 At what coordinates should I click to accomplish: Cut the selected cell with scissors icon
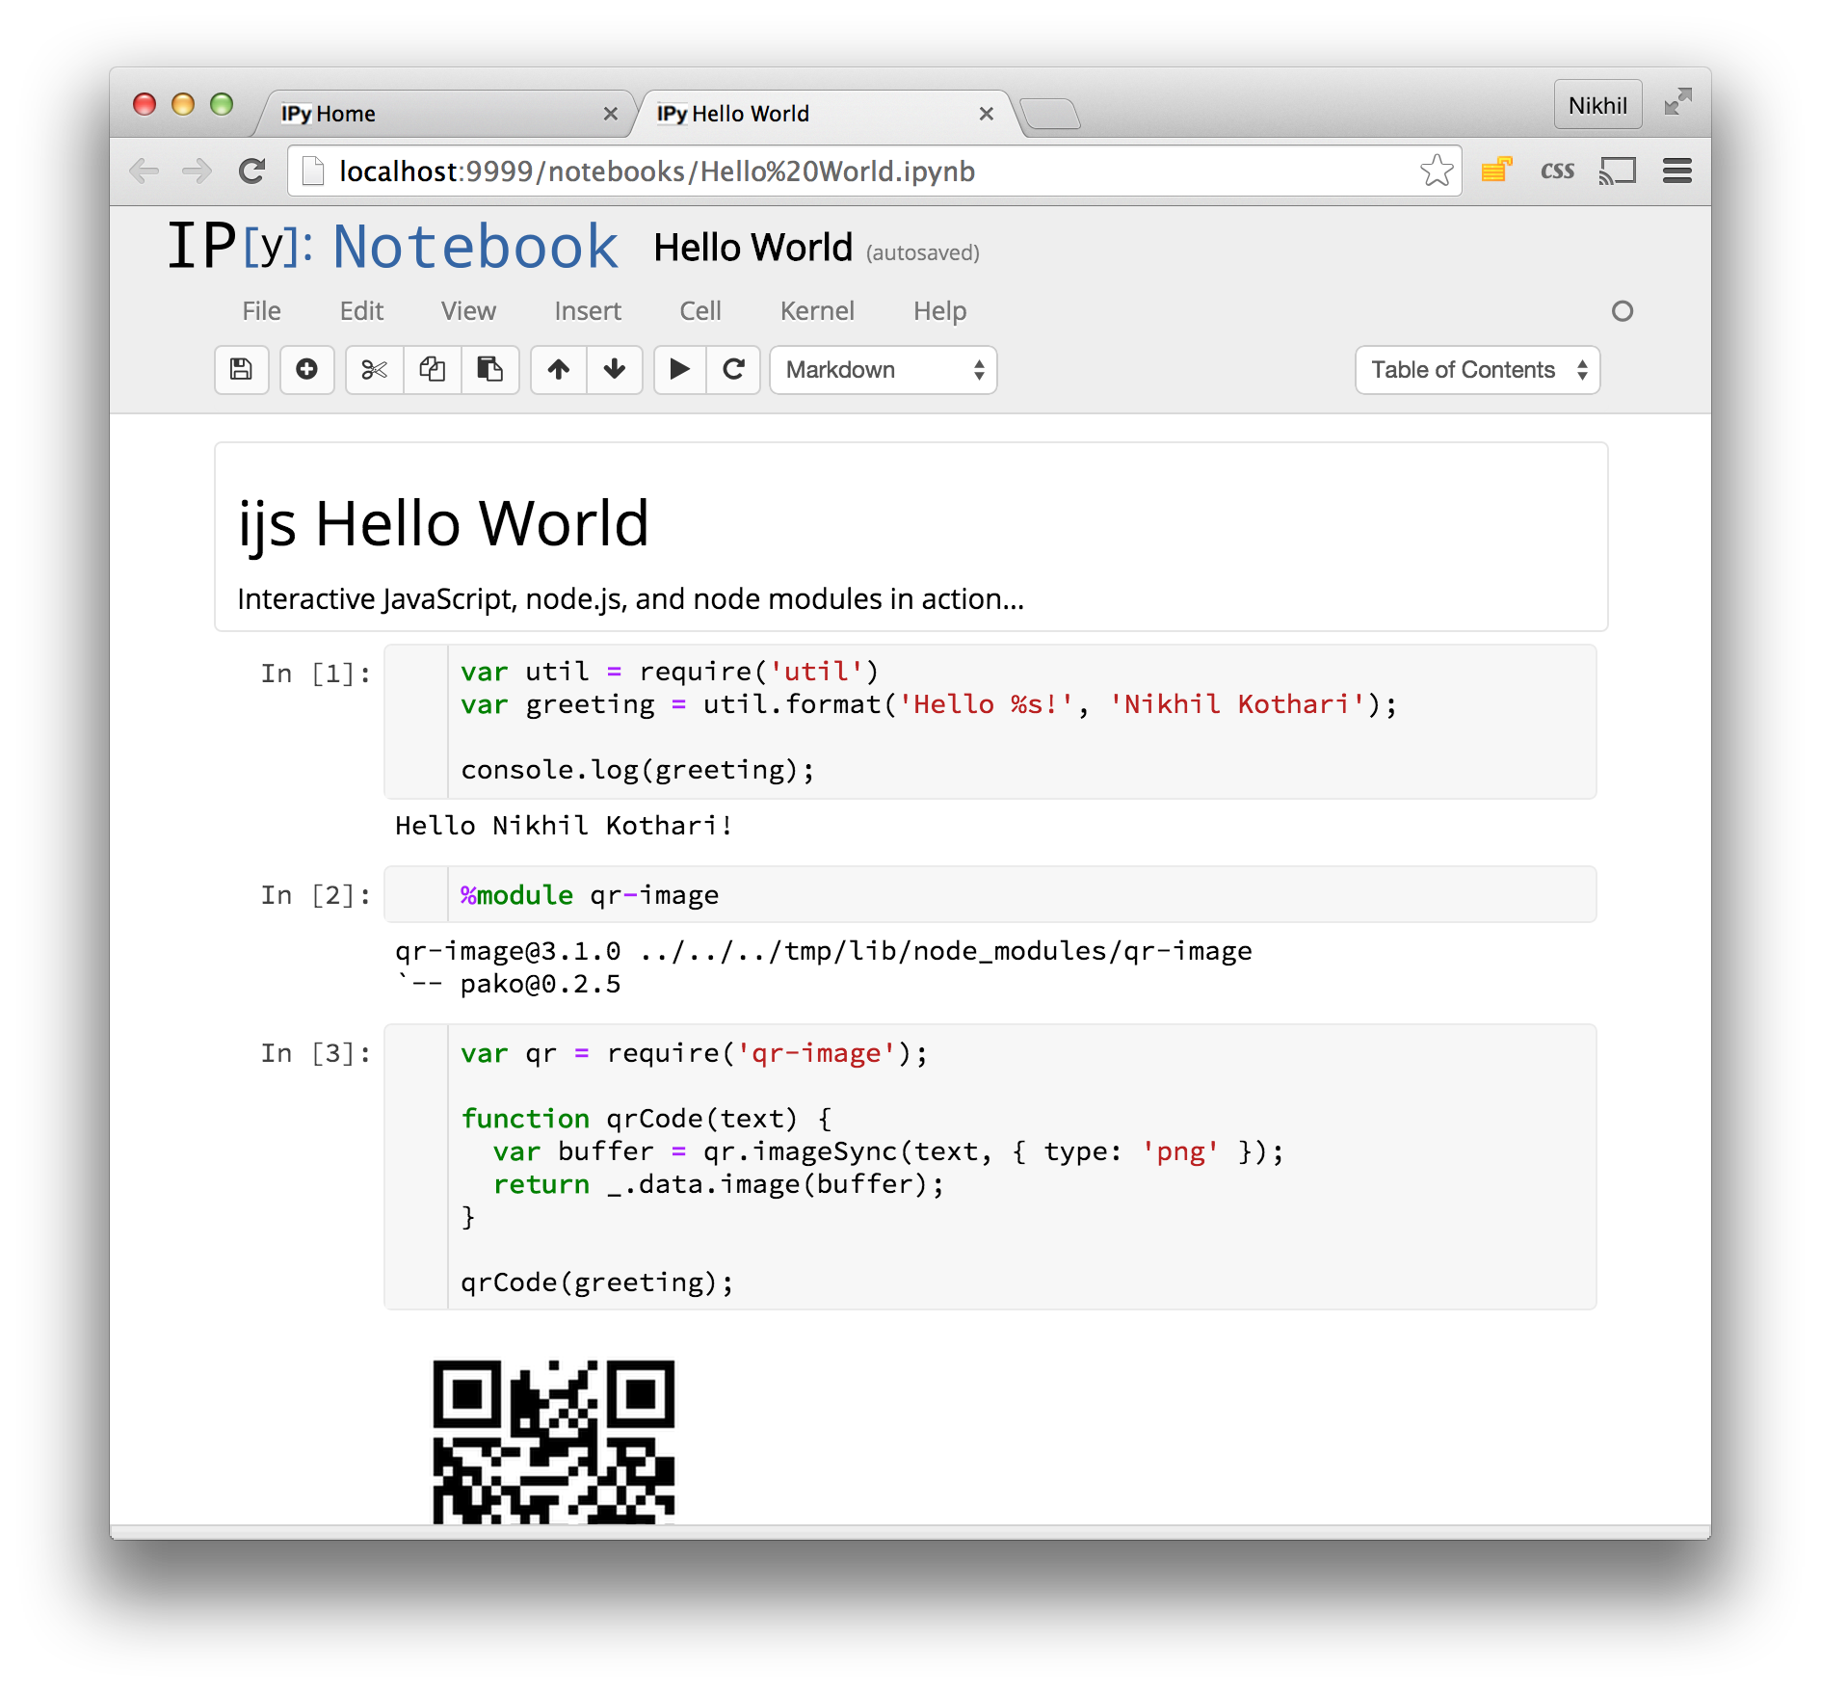(x=374, y=370)
